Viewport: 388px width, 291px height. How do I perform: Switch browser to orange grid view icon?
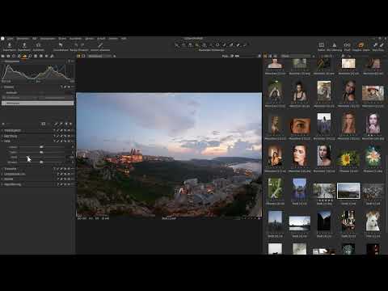pyautogui.click(x=265, y=56)
